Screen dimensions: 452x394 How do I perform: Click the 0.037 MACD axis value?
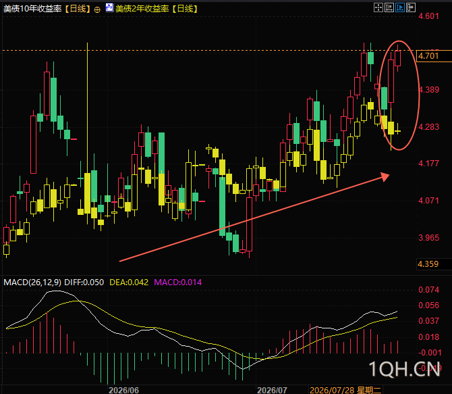[428, 321]
